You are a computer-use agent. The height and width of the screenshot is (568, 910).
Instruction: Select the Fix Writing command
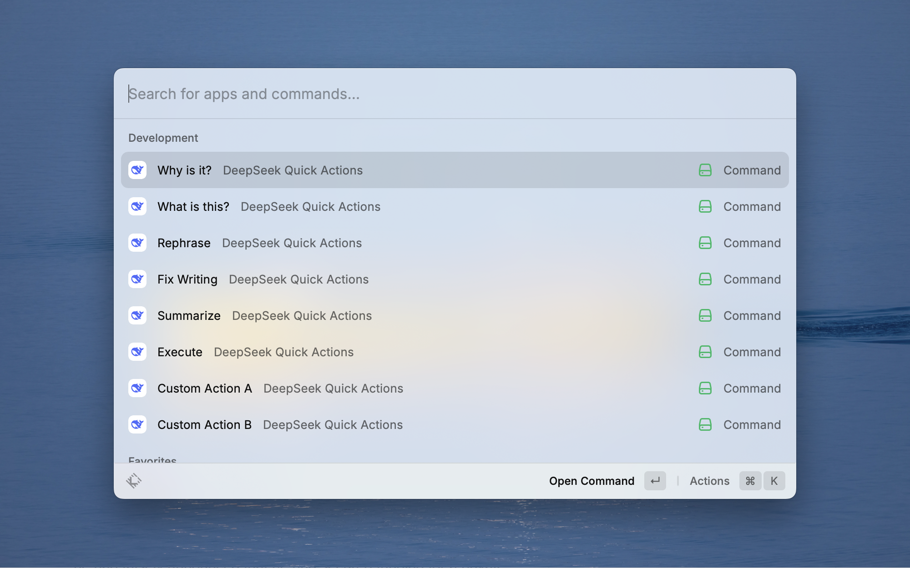tap(187, 279)
